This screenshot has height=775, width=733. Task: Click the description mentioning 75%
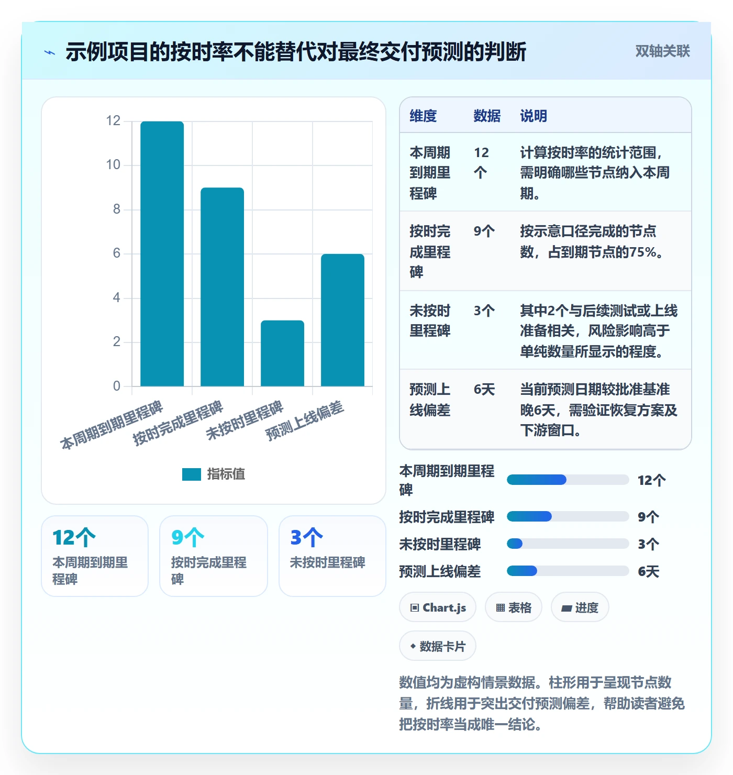pos(593,241)
